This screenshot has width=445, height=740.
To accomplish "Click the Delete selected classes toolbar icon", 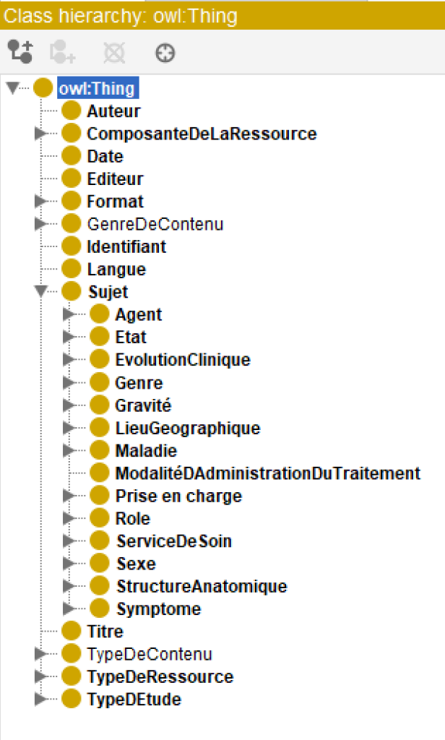I will [113, 51].
